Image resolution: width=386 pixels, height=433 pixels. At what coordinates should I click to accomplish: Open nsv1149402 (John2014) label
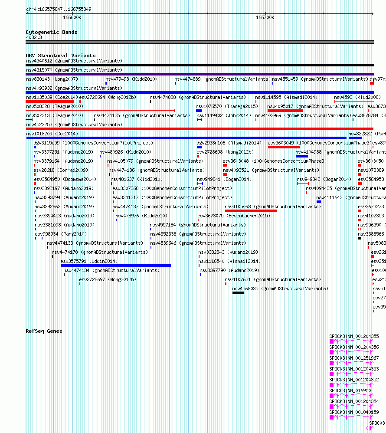pos(224,115)
